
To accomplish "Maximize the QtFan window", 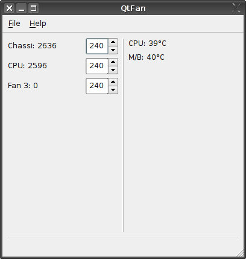I will (33, 8).
